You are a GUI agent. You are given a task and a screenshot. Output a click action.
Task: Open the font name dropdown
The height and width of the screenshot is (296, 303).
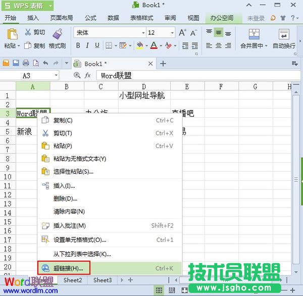click(x=143, y=33)
